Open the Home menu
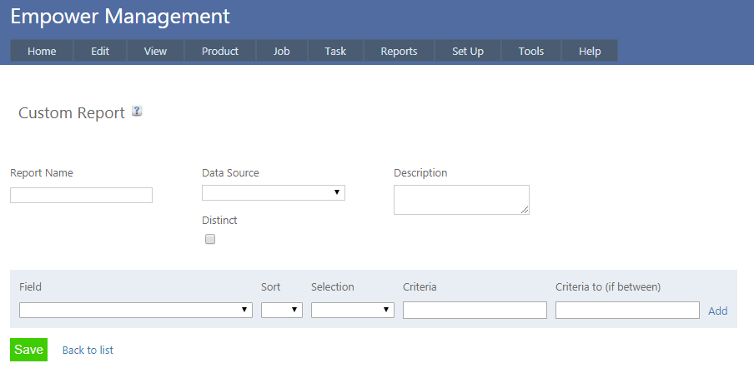This screenshot has height=388, width=754. click(42, 51)
